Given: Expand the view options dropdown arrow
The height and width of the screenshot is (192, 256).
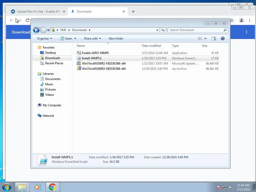Looking at the screenshot, I should click(205, 38).
